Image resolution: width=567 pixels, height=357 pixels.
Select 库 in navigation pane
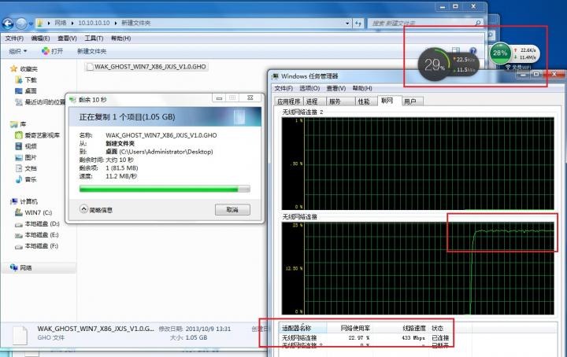(x=18, y=124)
